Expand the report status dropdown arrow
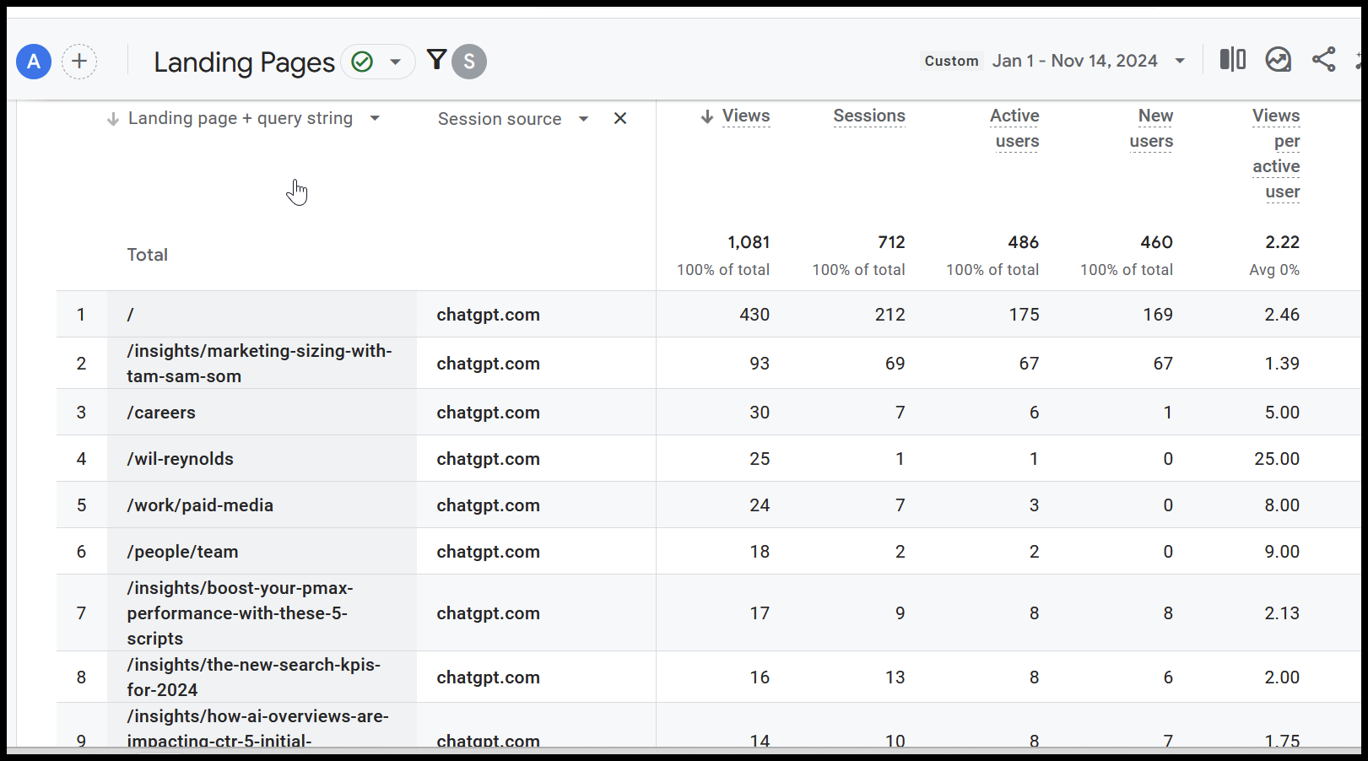 point(395,62)
